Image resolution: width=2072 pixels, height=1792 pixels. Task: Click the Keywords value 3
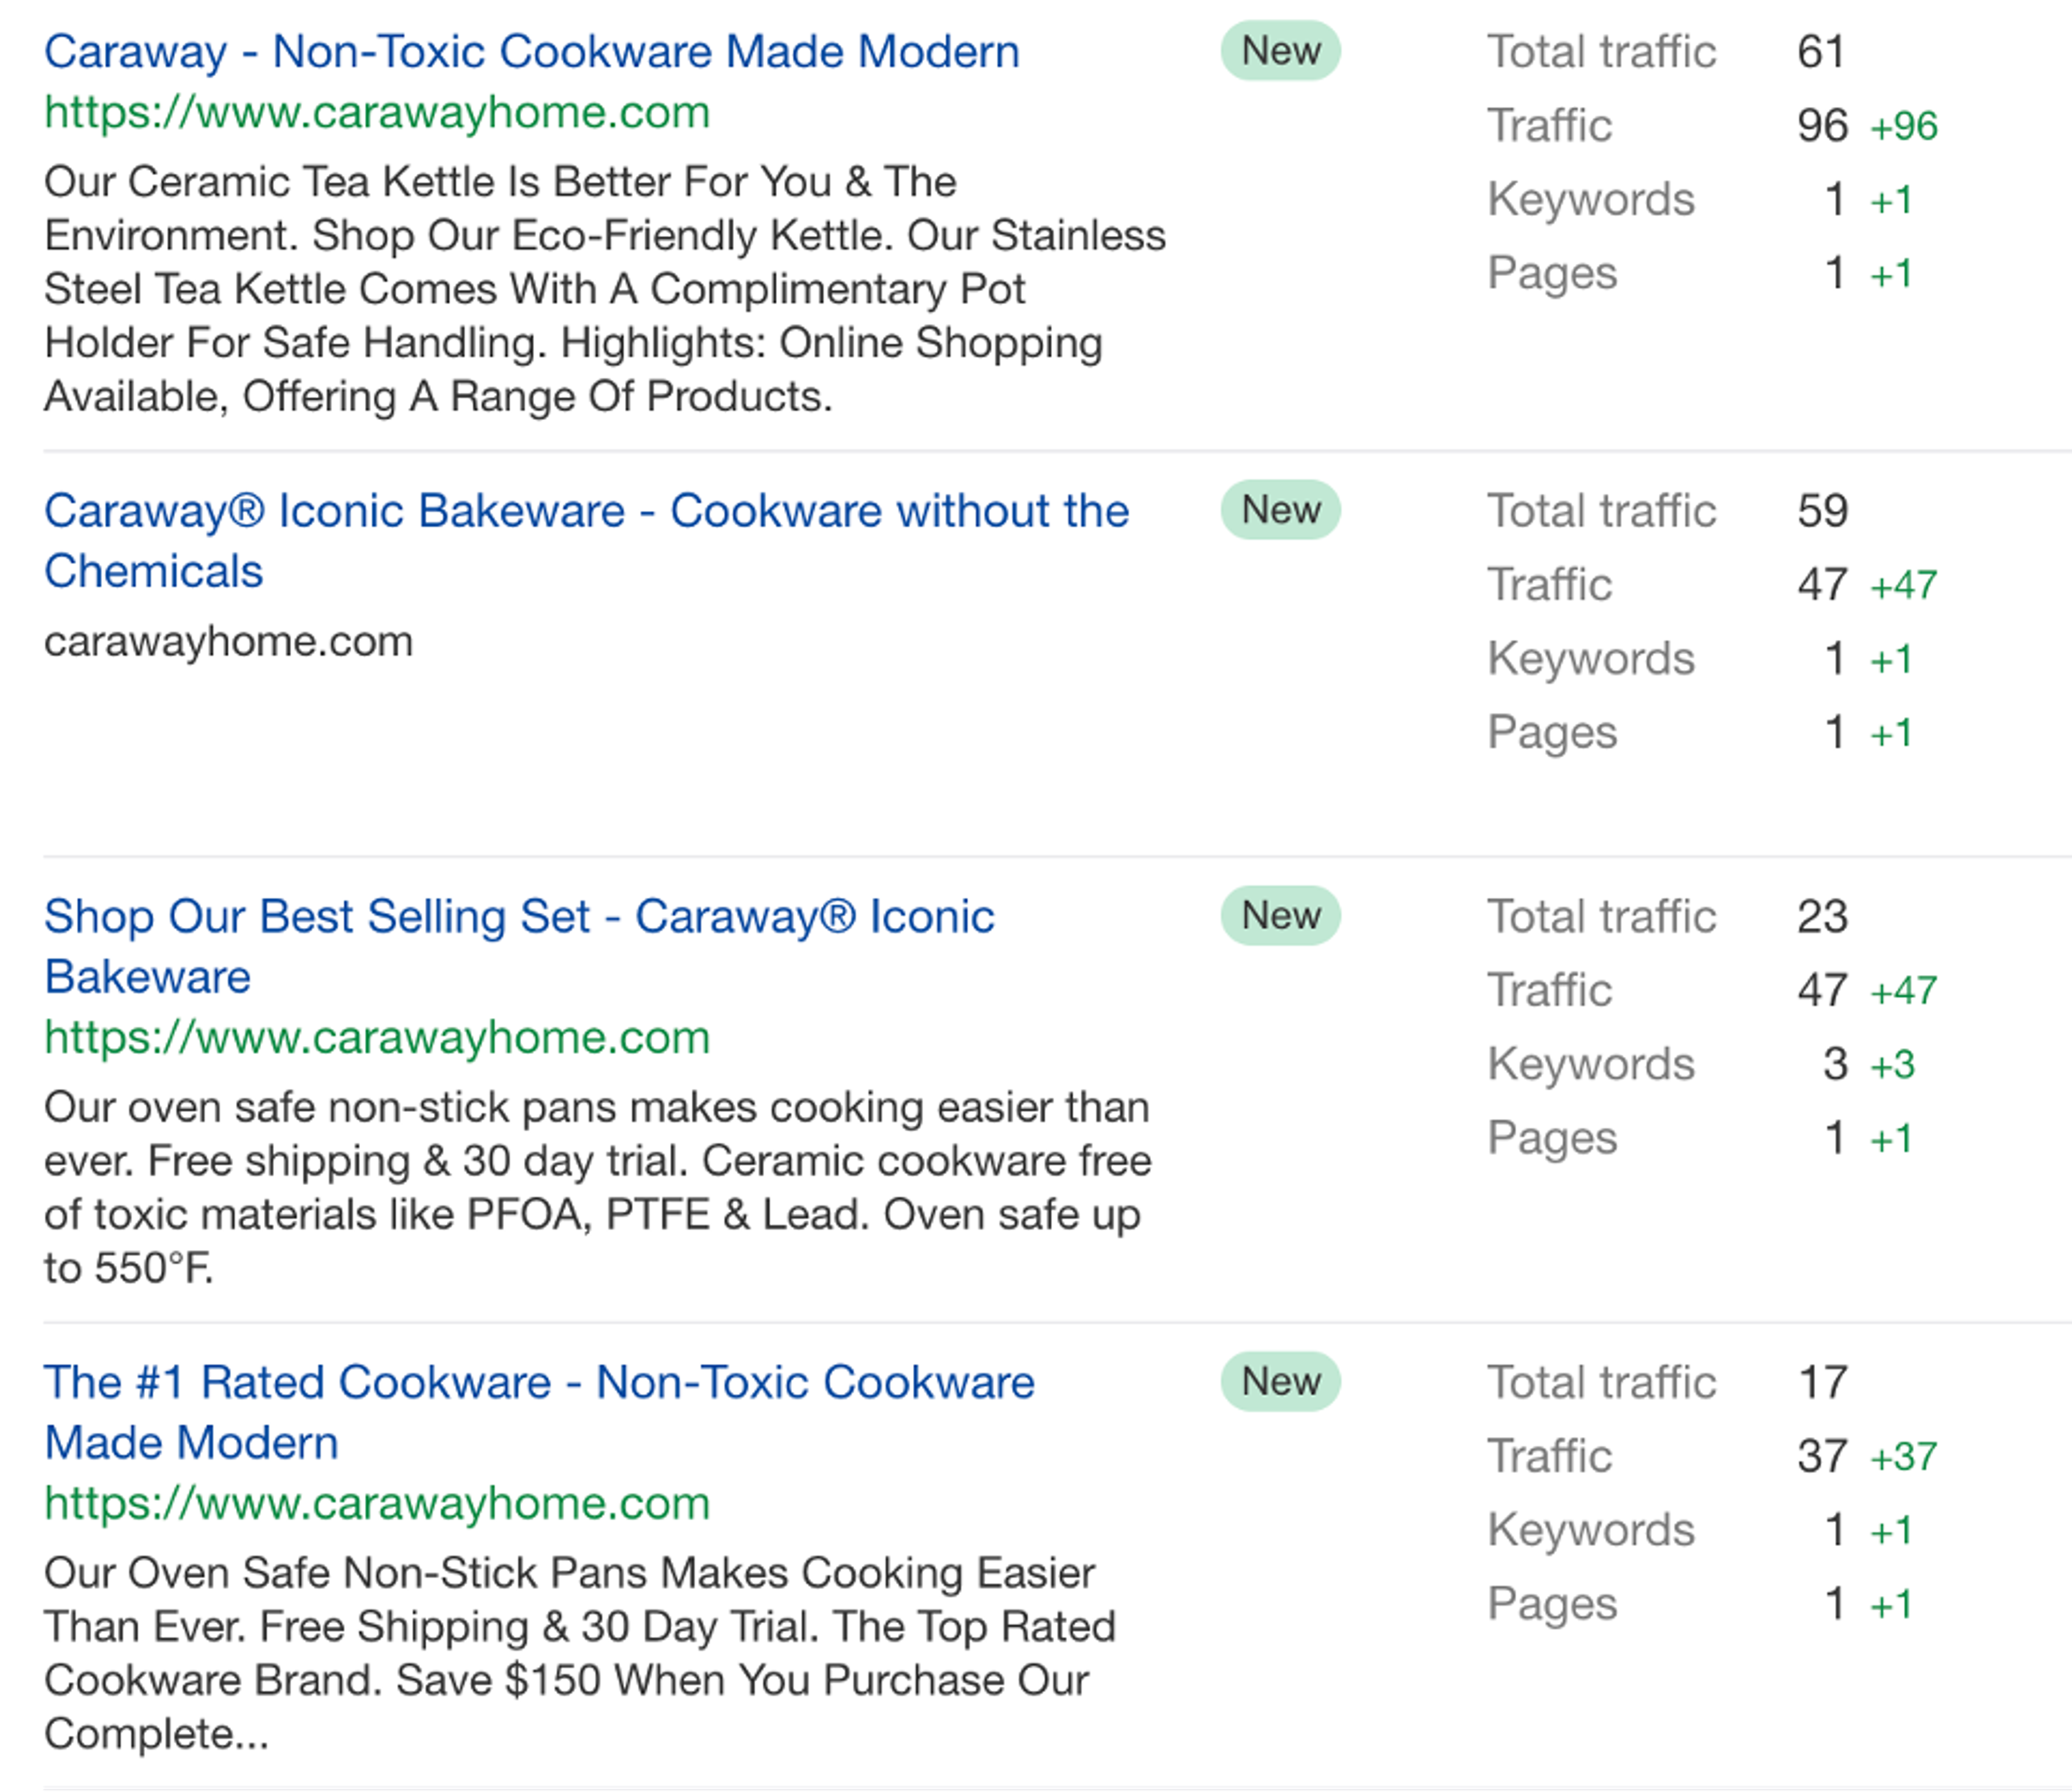[1835, 1064]
